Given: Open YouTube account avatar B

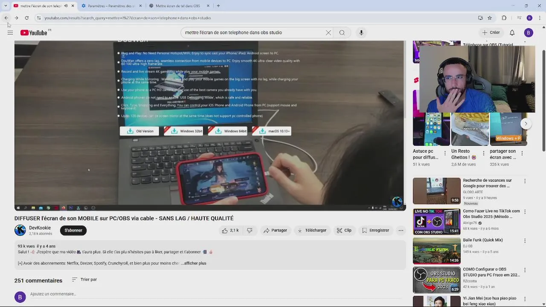Looking at the screenshot, I should 529,32.
